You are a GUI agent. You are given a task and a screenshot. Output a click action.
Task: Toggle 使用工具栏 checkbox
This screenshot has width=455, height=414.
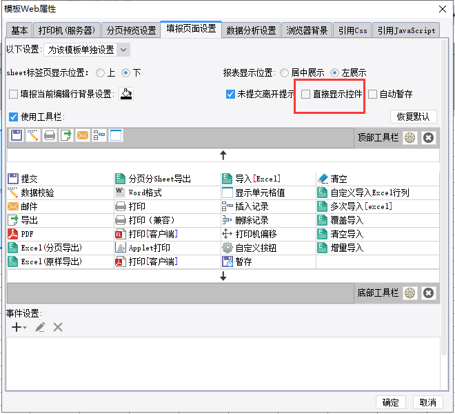click(13, 117)
